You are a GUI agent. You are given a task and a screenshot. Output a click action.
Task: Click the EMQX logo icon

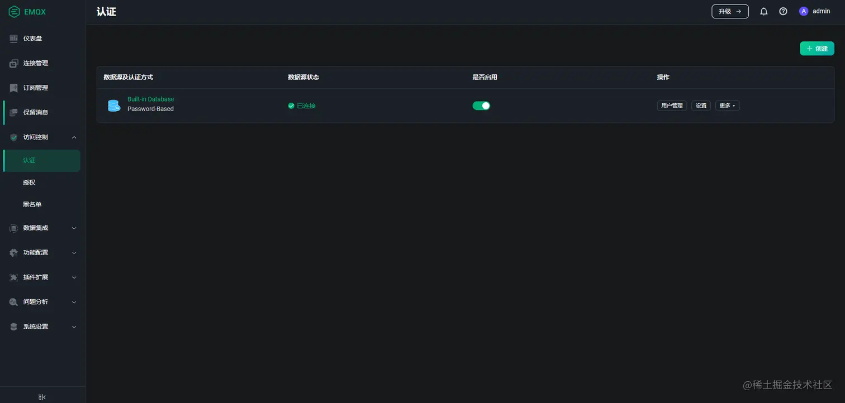[x=14, y=11]
